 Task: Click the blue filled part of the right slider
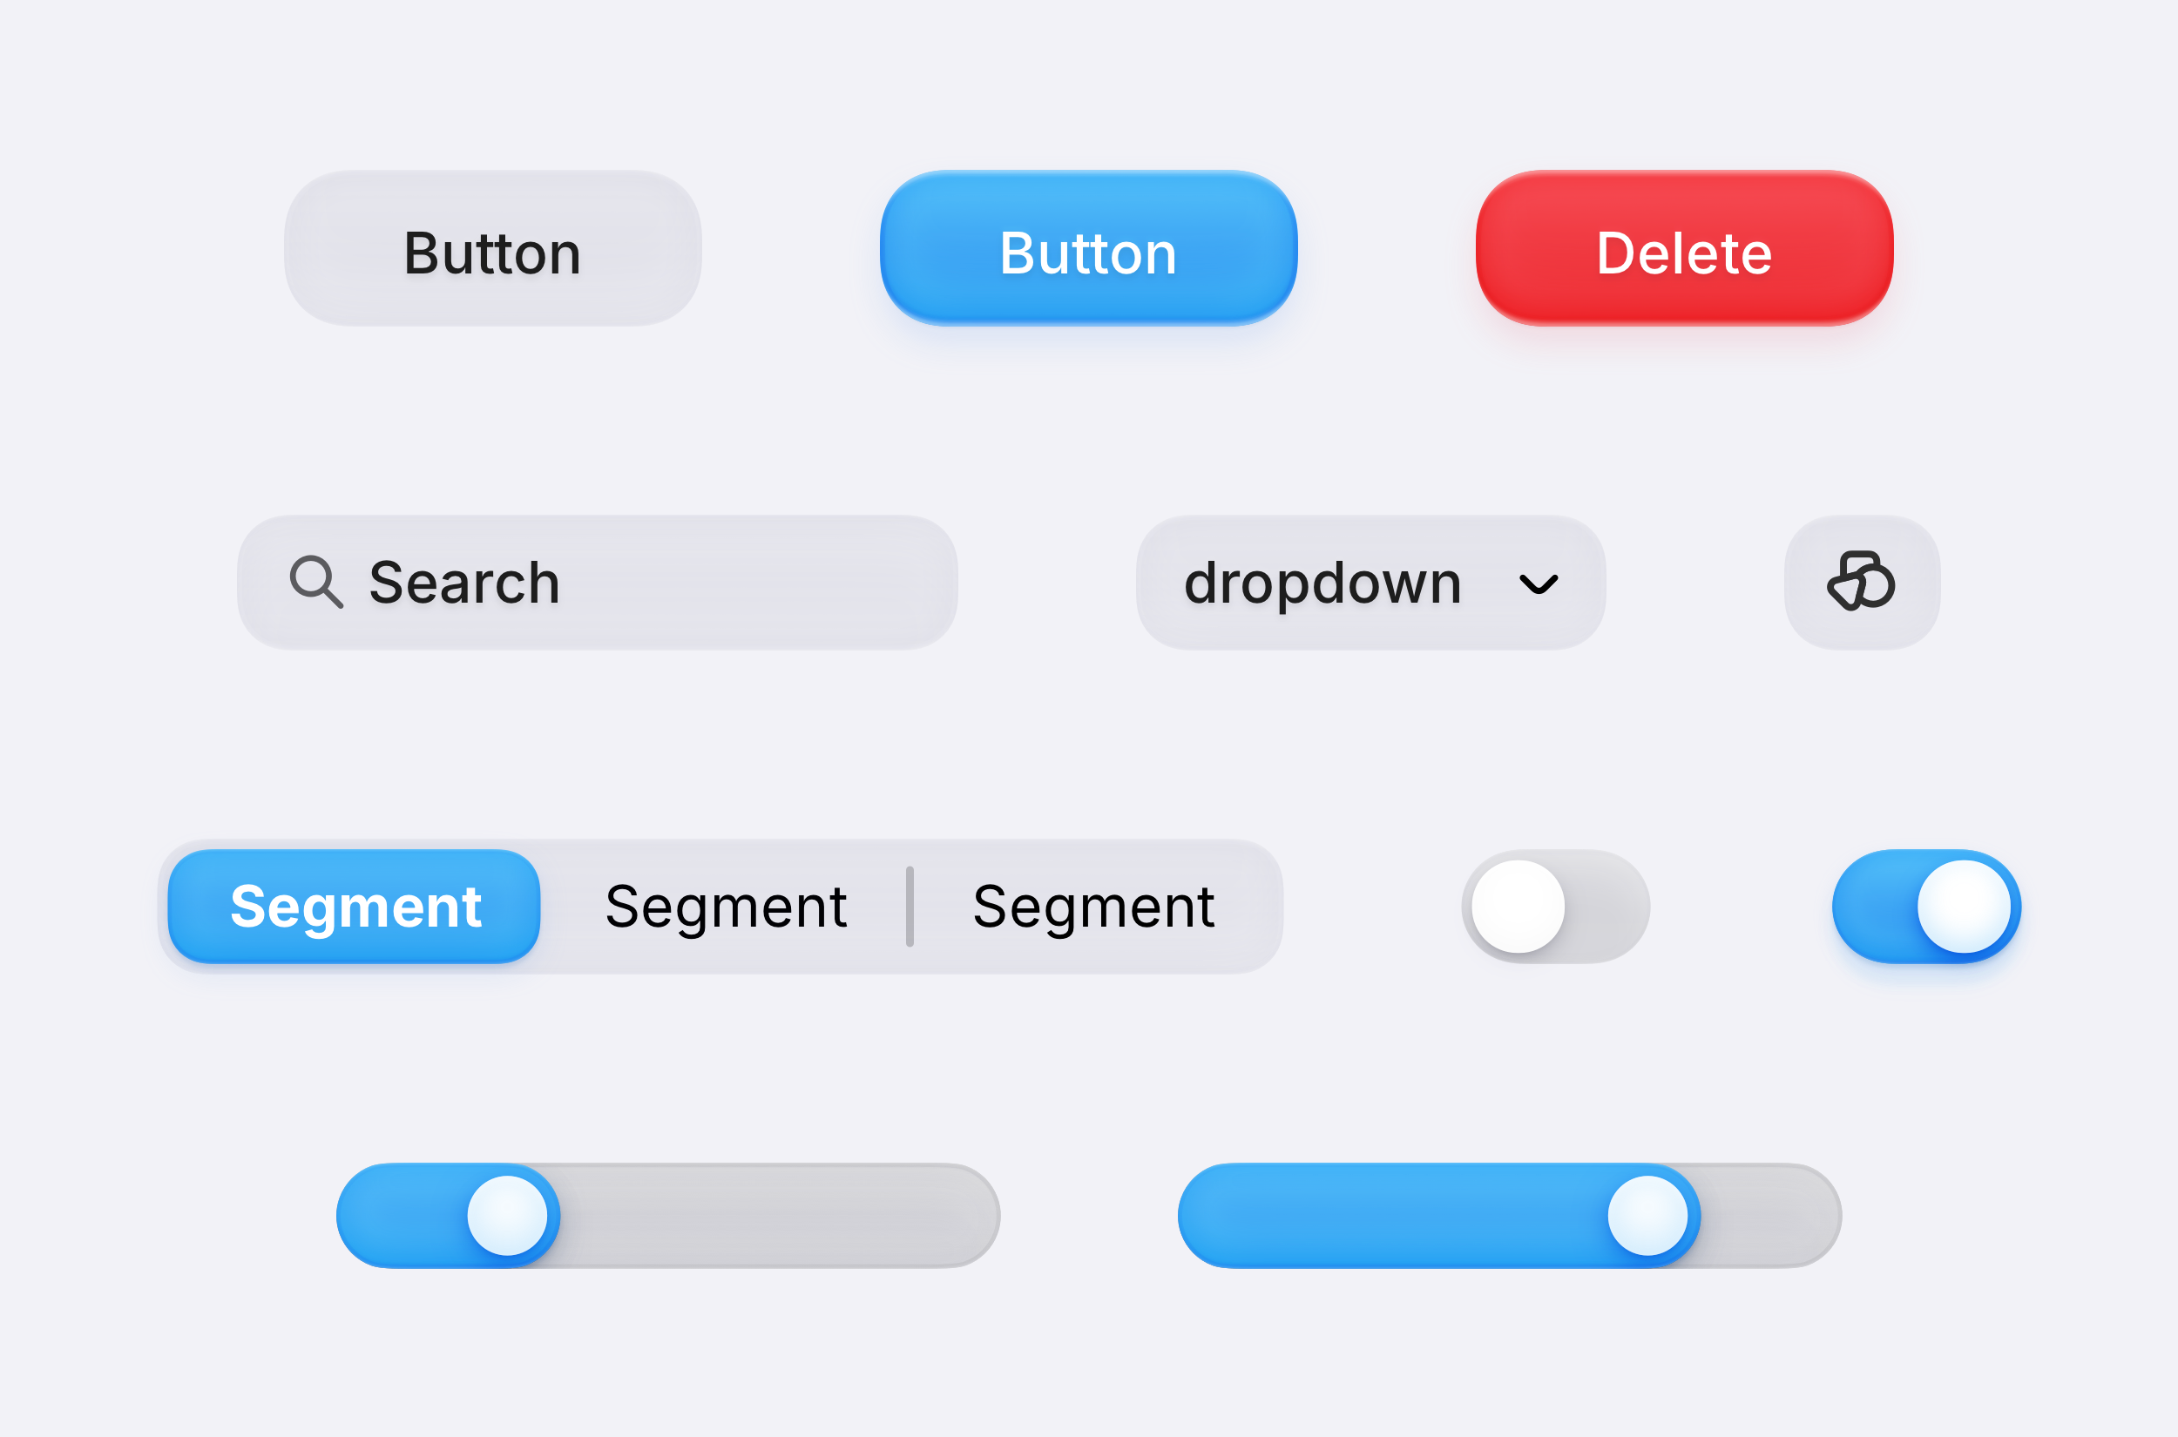(1393, 1215)
